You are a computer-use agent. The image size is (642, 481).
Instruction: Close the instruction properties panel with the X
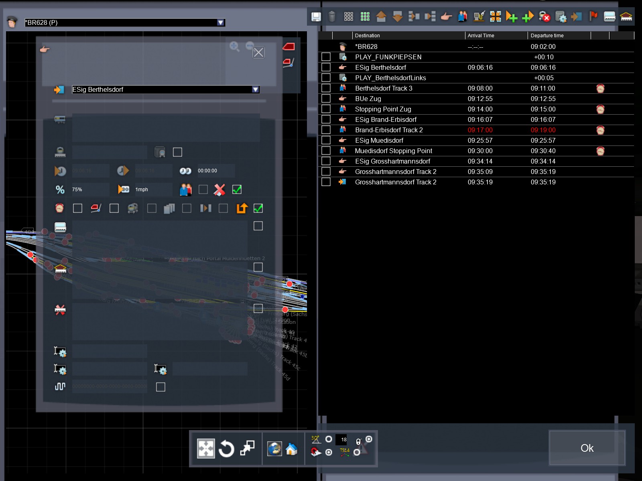[258, 53]
